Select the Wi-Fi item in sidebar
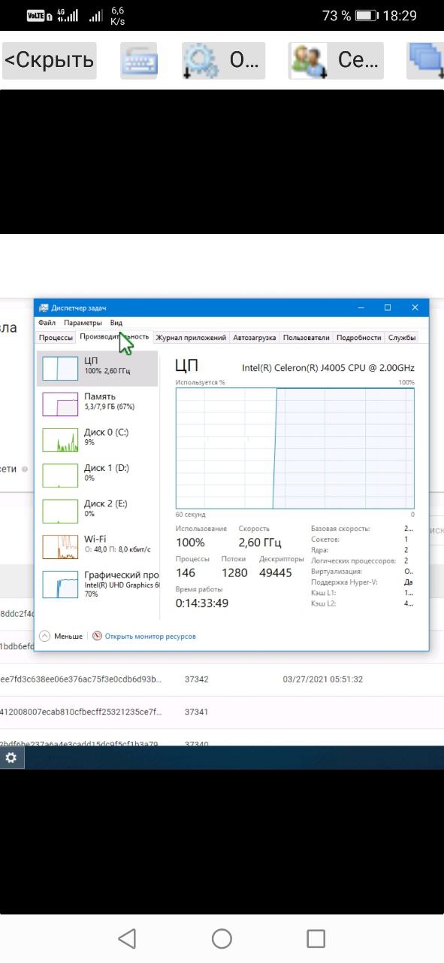This screenshot has height=963, width=444. [x=98, y=546]
